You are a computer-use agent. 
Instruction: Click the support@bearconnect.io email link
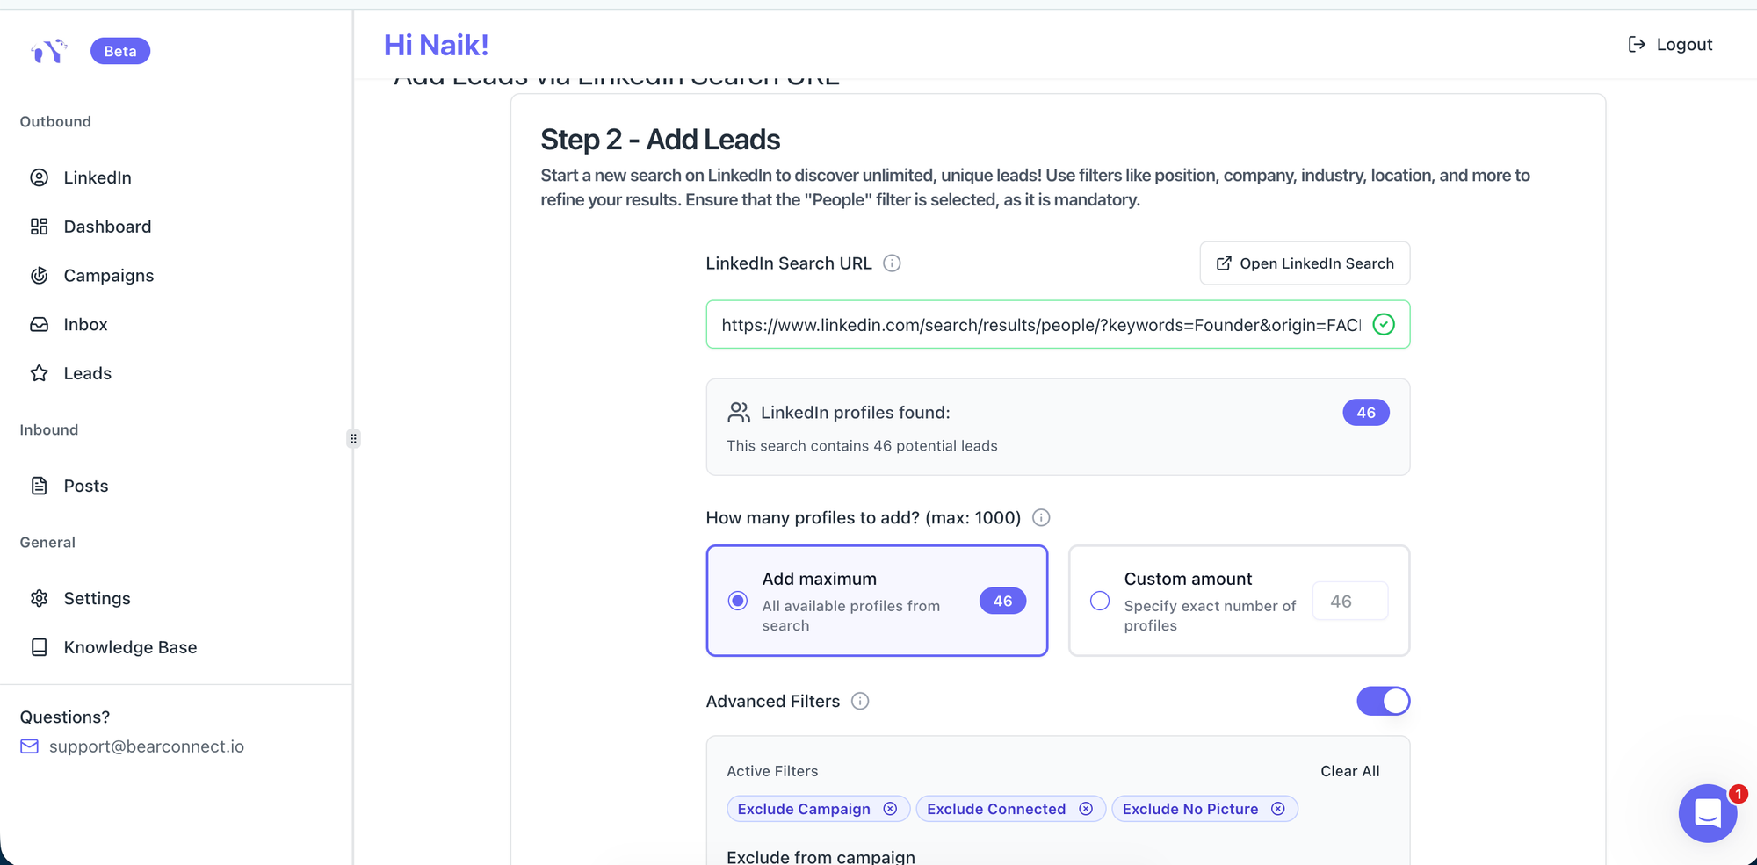(x=146, y=746)
